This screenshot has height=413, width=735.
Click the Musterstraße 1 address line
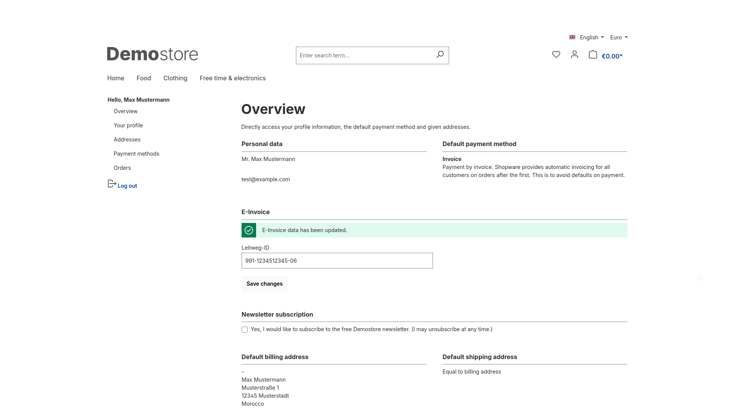tap(260, 388)
